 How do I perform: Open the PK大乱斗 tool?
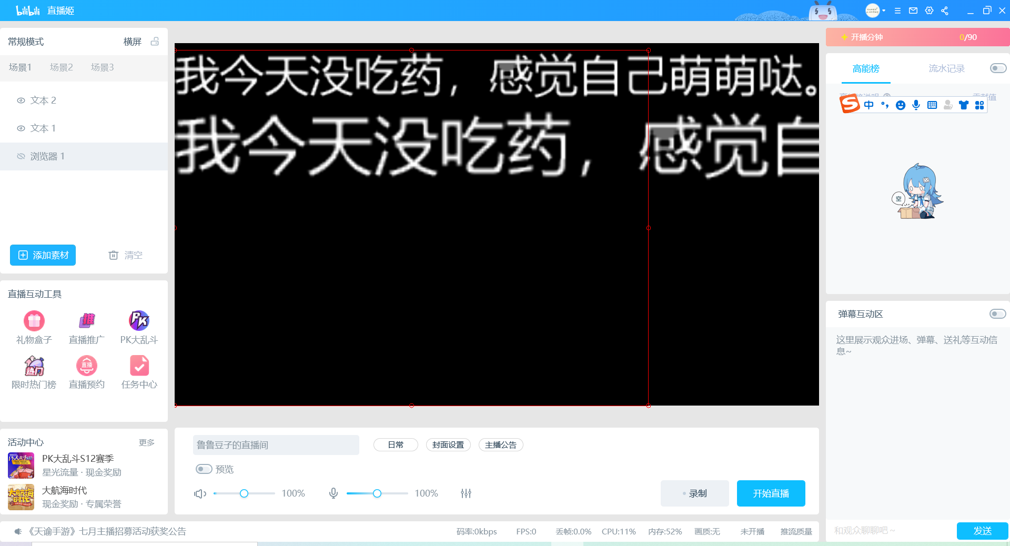138,326
